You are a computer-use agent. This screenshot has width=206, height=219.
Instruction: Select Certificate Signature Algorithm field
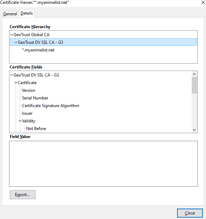coord(51,106)
